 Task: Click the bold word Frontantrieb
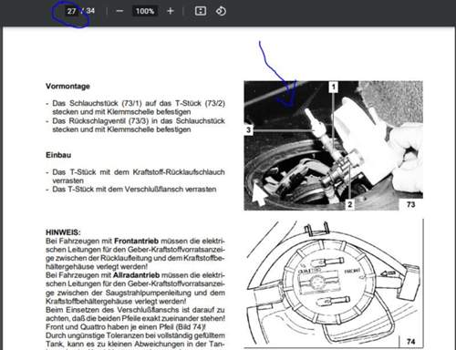pyautogui.click(x=136, y=241)
